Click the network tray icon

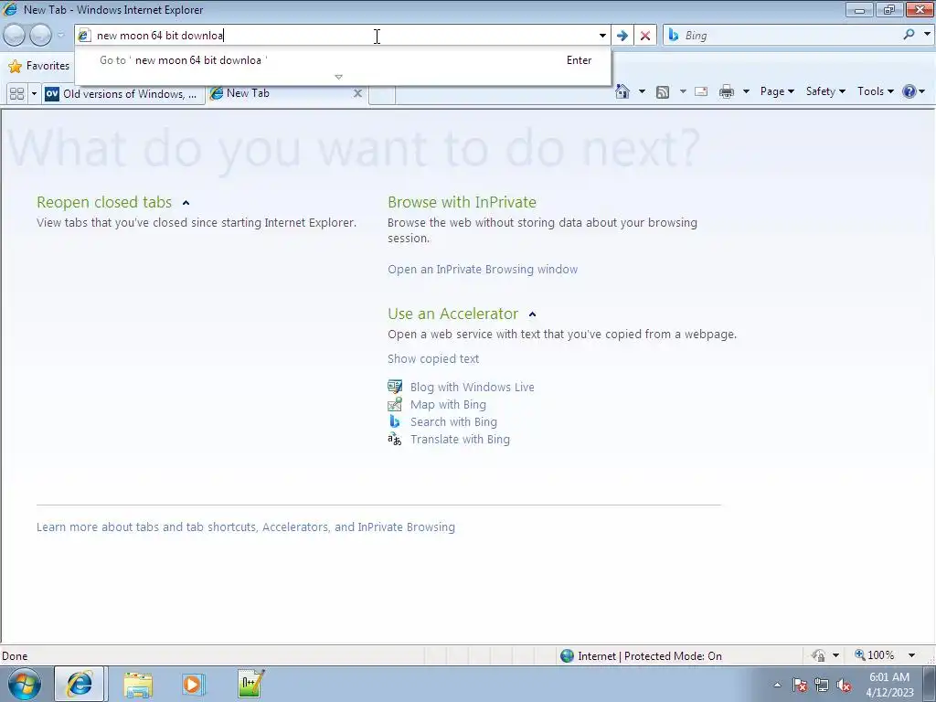click(x=822, y=686)
